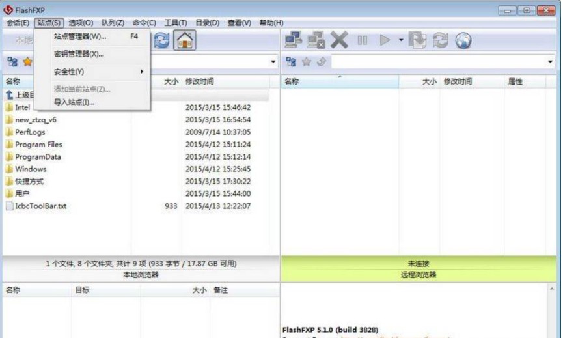The width and height of the screenshot is (563, 338).
Task: Click the 未连接 status label
Action: point(419,264)
